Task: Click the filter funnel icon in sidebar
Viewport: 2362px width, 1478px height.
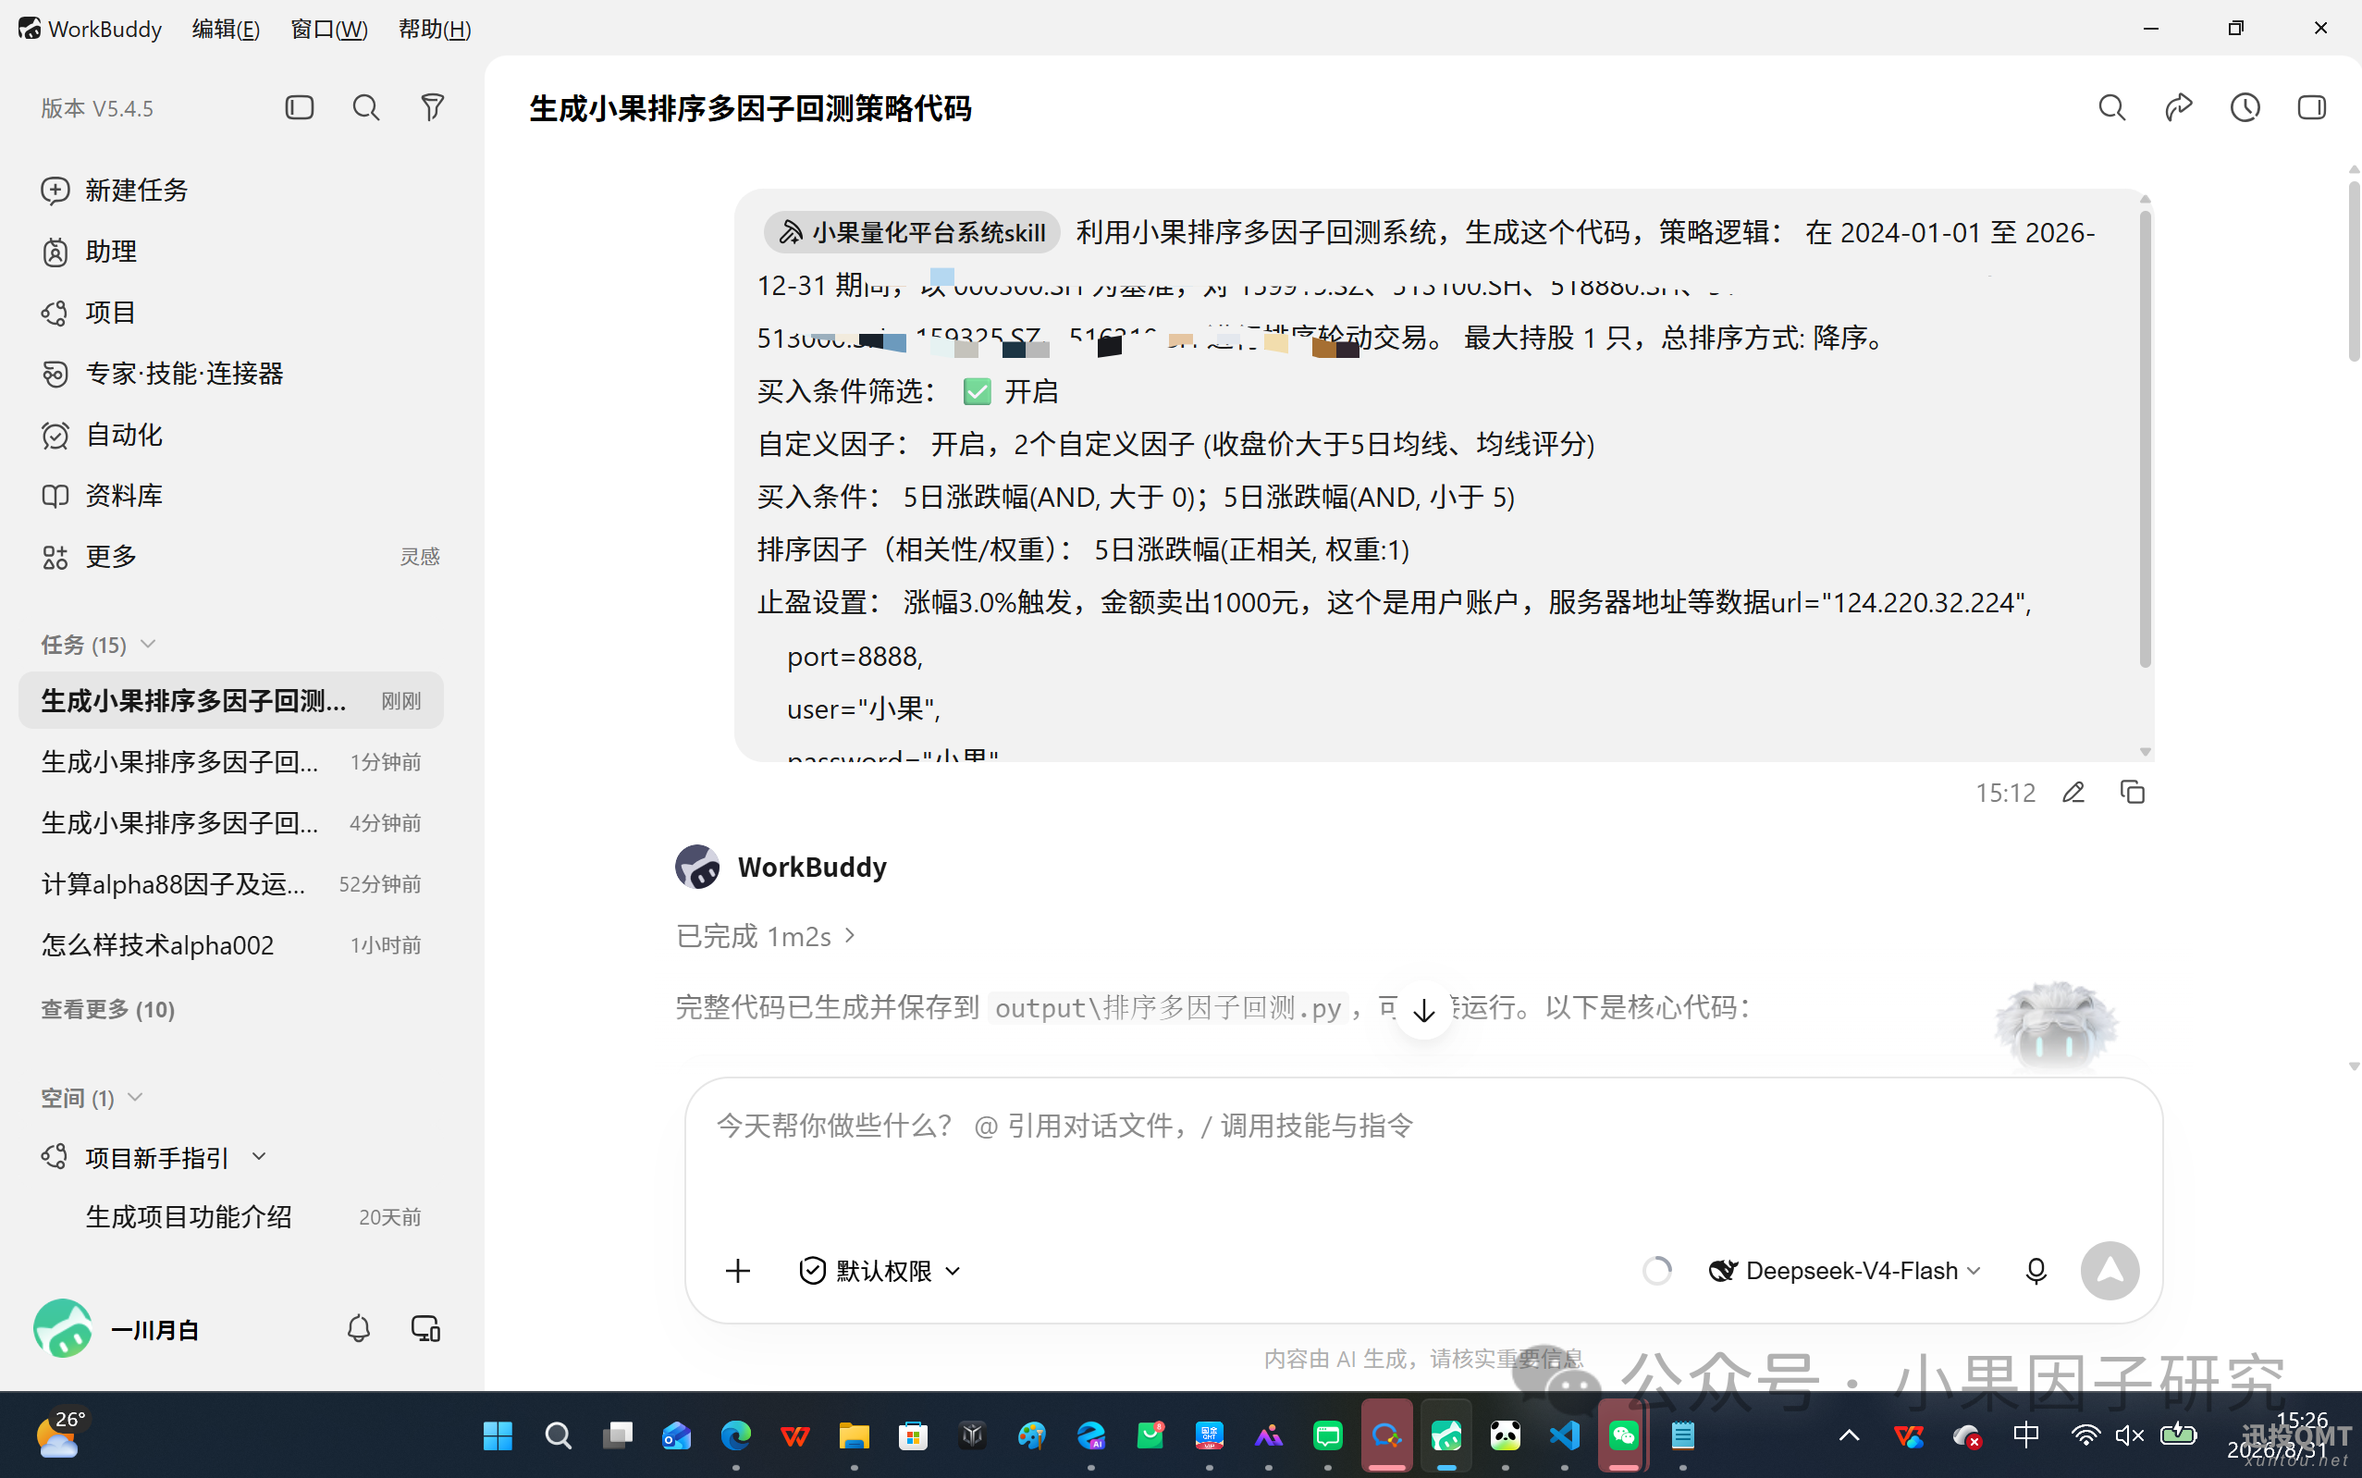Action: coord(432,107)
